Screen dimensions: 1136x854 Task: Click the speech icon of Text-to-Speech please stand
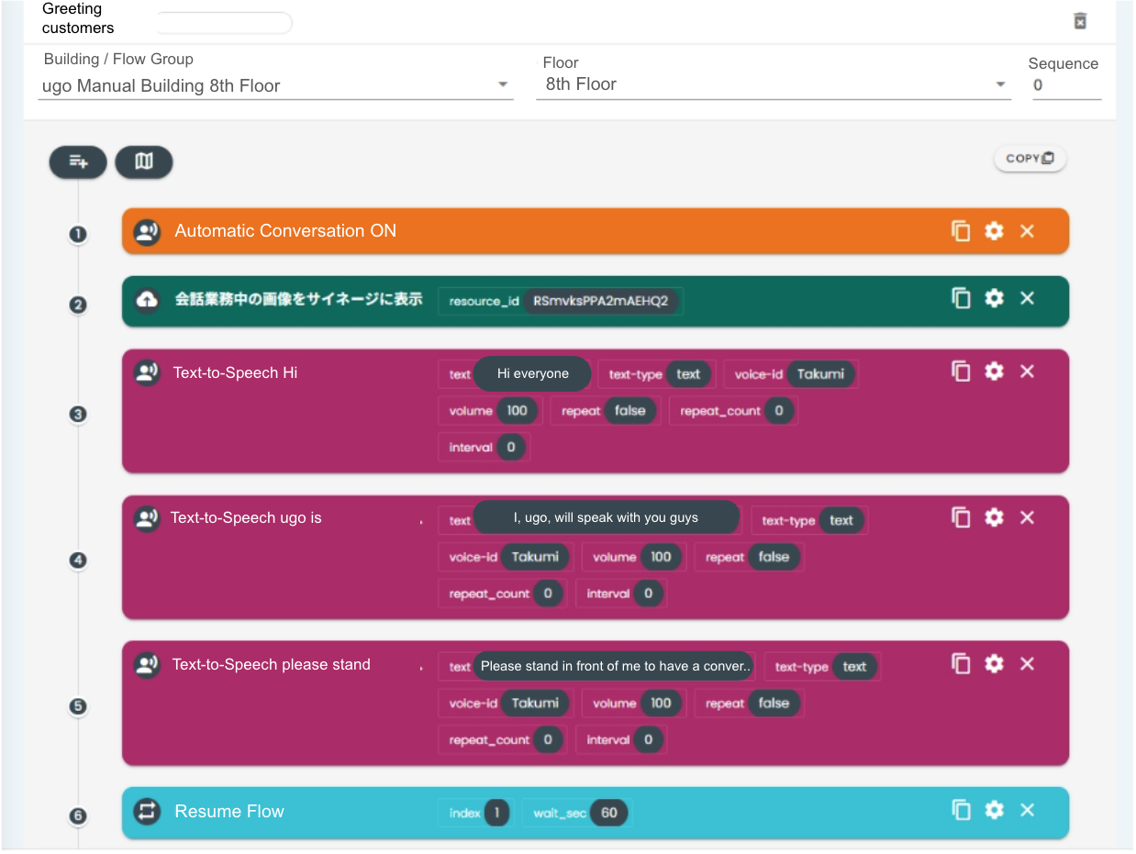tap(147, 665)
